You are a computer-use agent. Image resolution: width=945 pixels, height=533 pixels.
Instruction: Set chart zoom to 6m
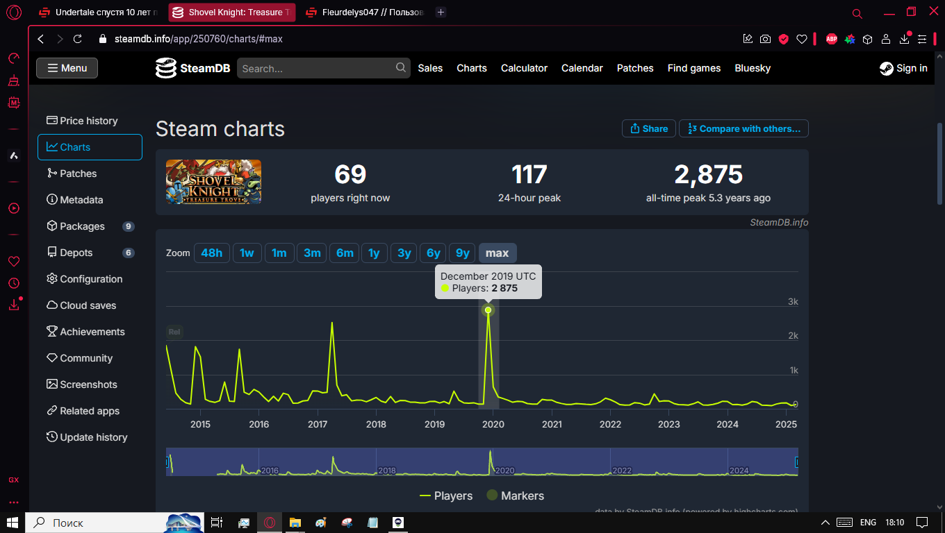tap(345, 253)
